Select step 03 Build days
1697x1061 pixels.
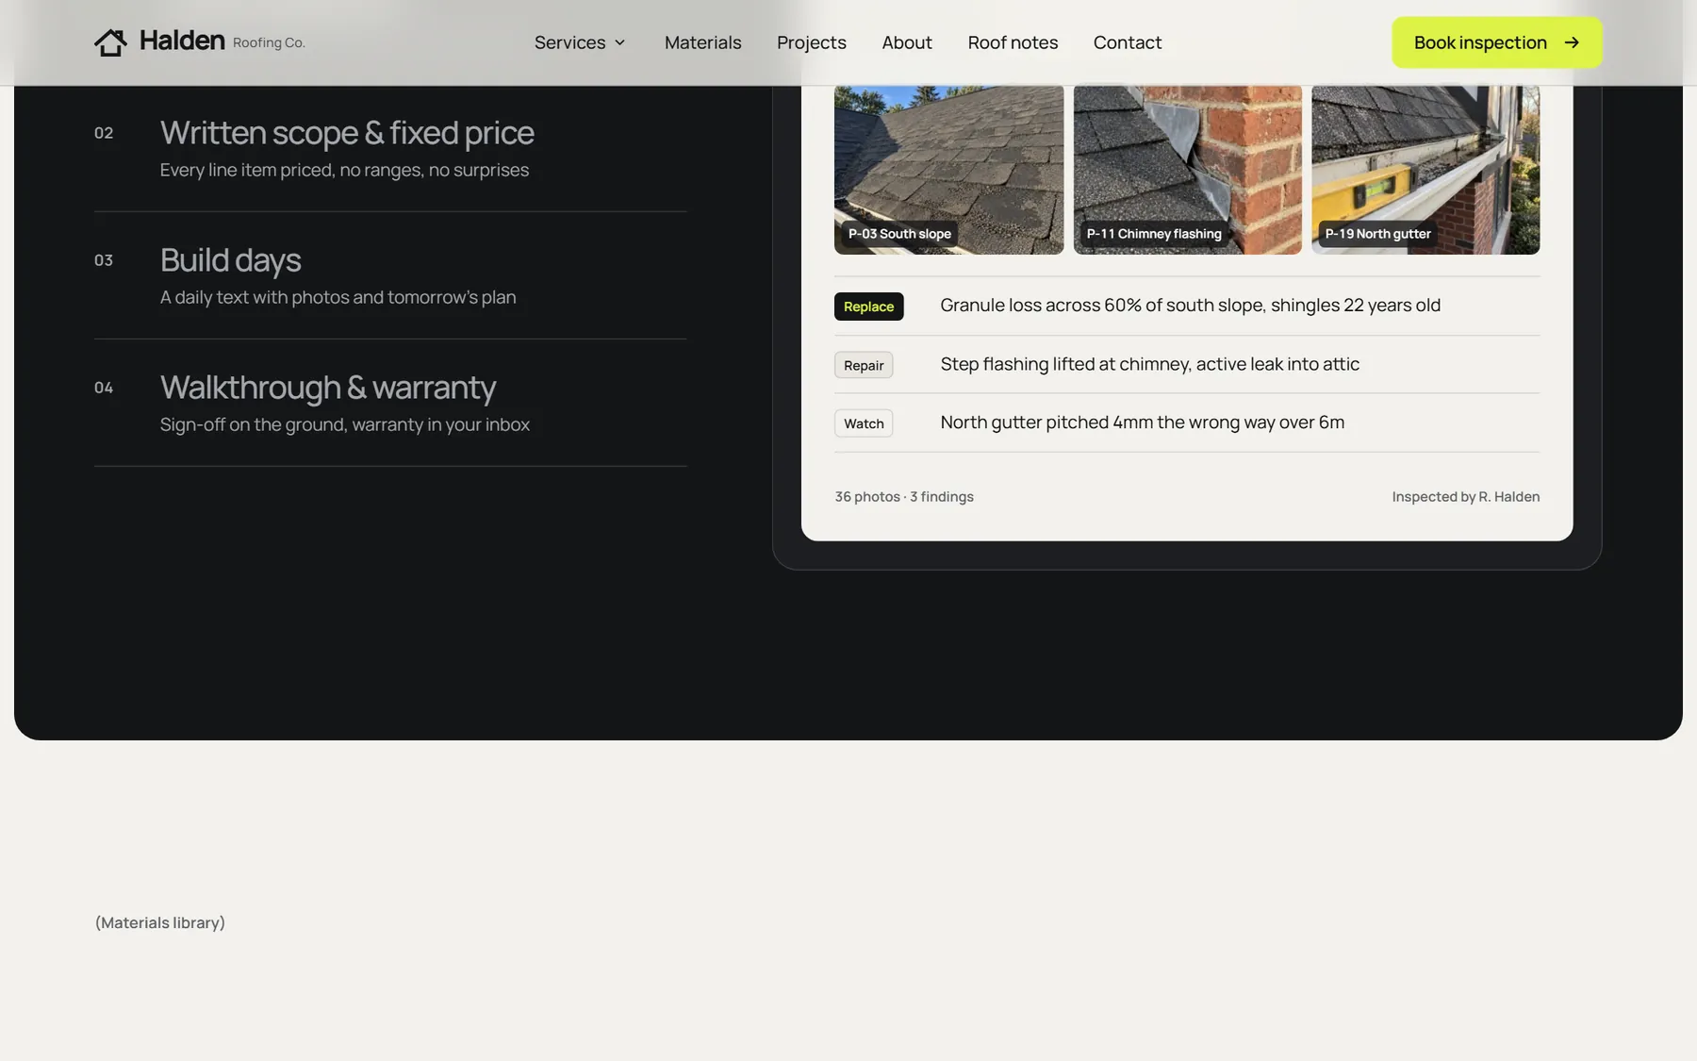[x=390, y=275]
